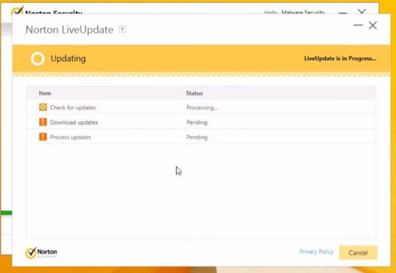
Task: Select the Check for updates row label
Action: 73,108
